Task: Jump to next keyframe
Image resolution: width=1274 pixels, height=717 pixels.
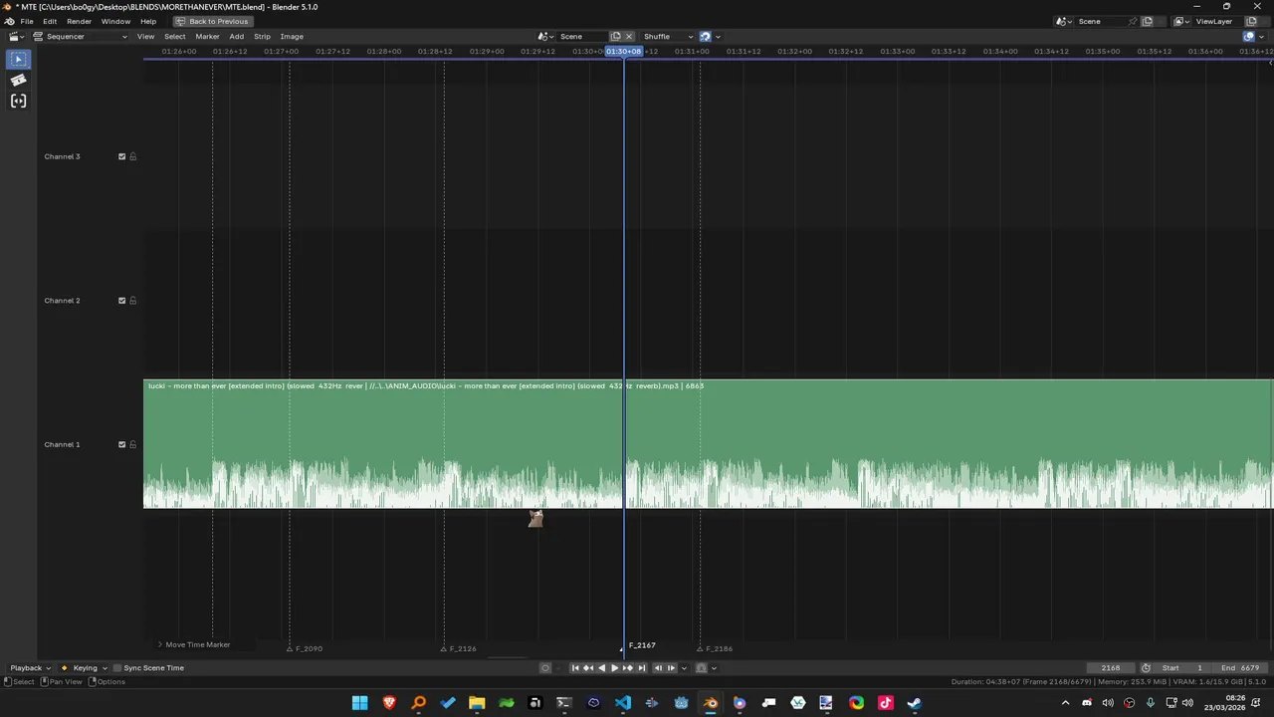Action: tap(628, 668)
